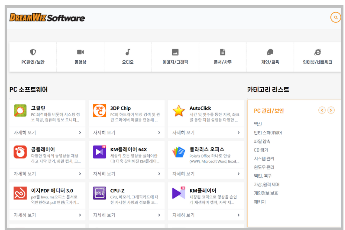Click the music note icon for 오디오
Screen dimensions: 345x230
pyautogui.click(x=128, y=52)
